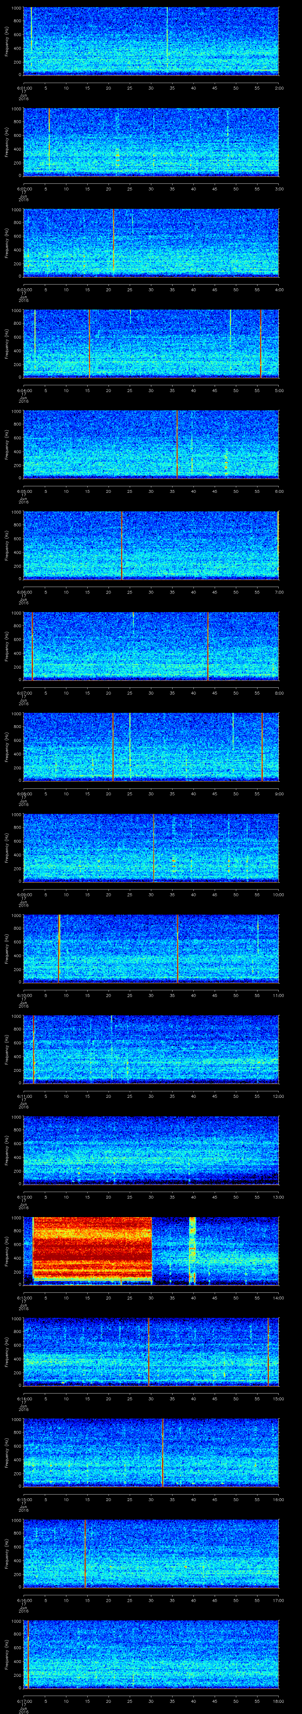Click the '6:04:00' start time label

[24, 391]
